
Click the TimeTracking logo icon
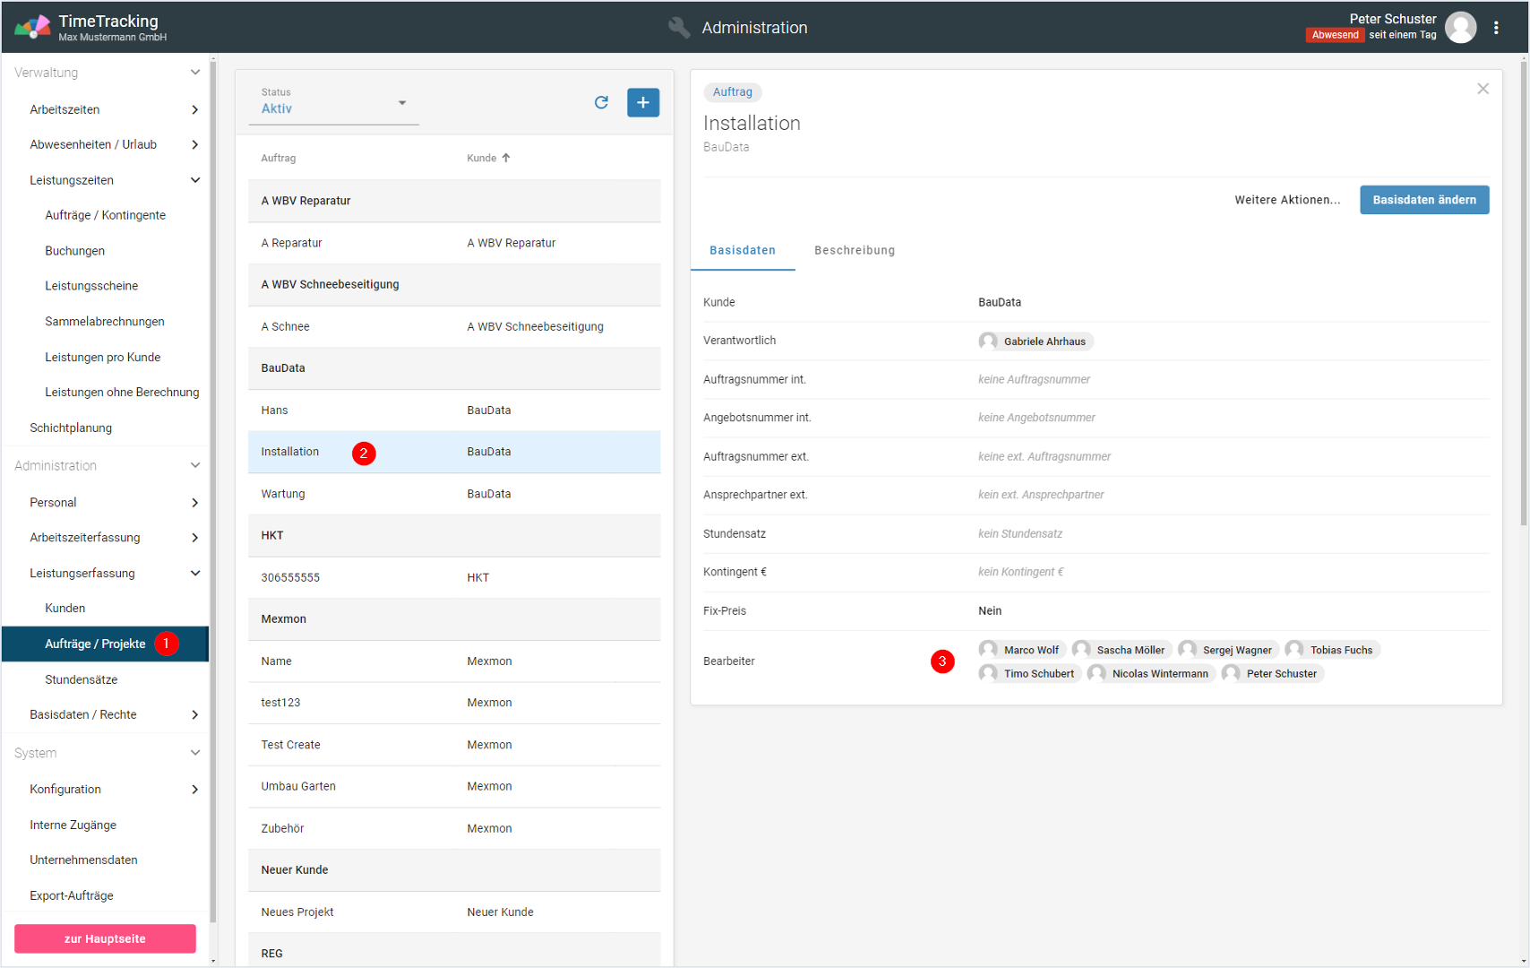click(x=32, y=27)
